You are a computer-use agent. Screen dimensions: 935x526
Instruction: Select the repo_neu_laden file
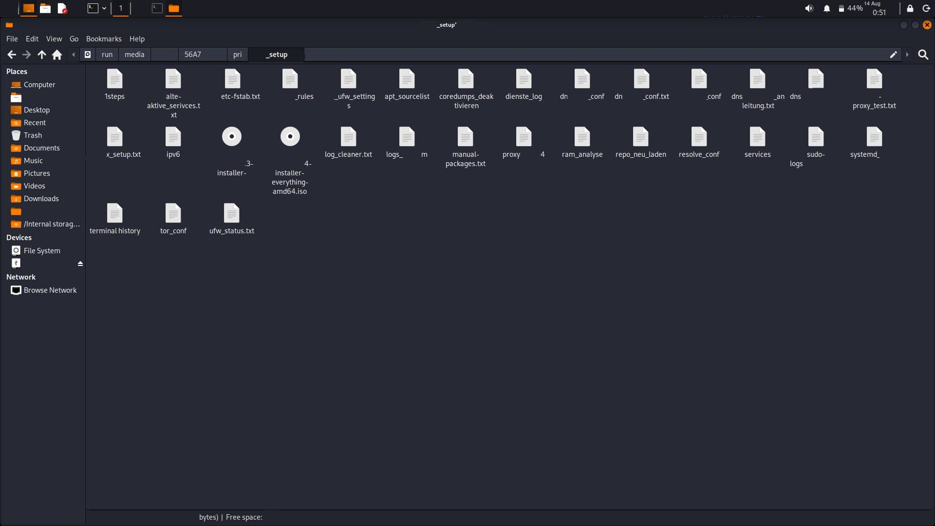640,142
